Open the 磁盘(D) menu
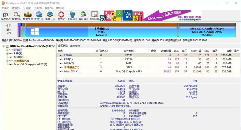This screenshot has height=130, width=241. pyautogui.click(x=16, y=8)
